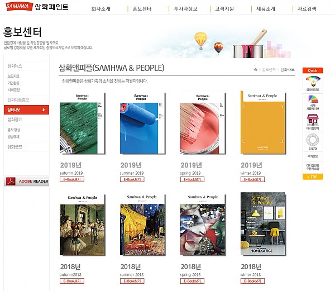Open the Home Office winter 2018 cover

(x=263, y=224)
